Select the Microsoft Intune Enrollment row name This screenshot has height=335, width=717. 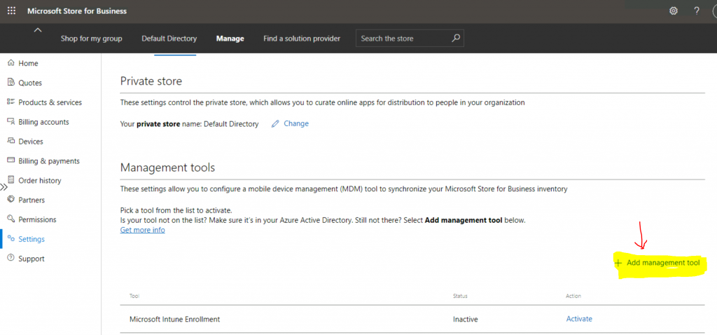pyautogui.click(x=174, y=319)
